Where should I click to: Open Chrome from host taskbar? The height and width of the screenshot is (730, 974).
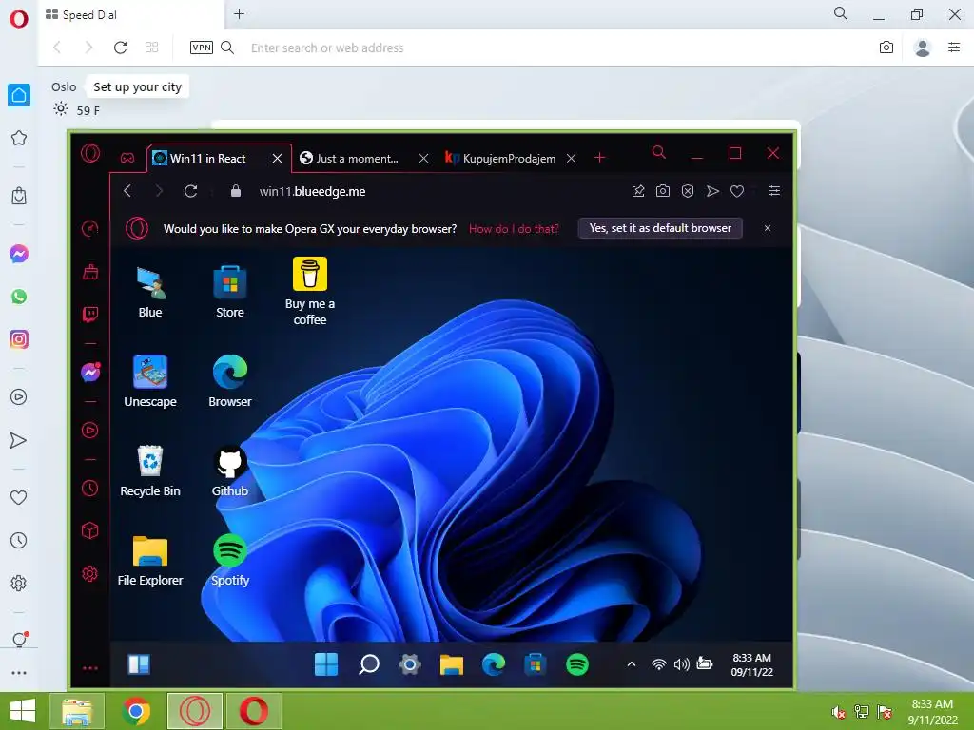pos(136,711)
